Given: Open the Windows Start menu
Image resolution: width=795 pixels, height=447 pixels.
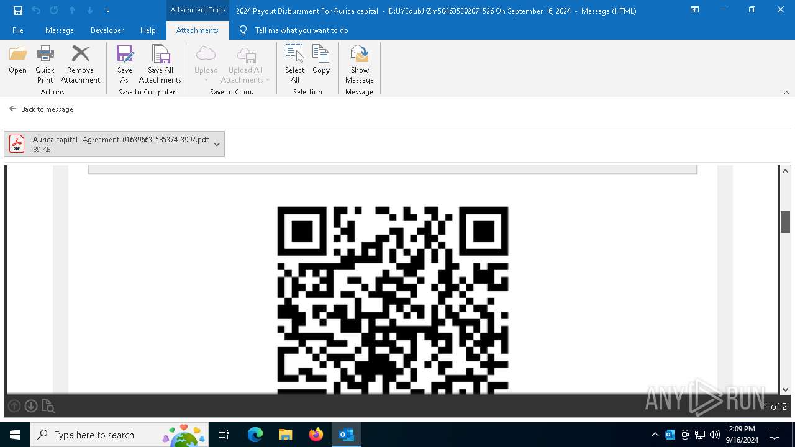Looking at the screenshot, I should point(15,435).
